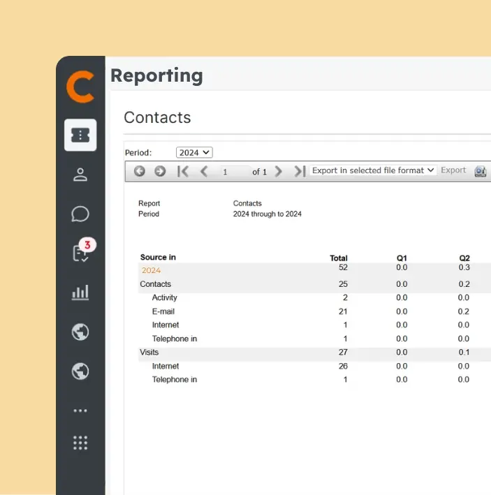The height and width of the screenshot is (495, 491).
Task: Click the page number input field
Action: (235, 172)
